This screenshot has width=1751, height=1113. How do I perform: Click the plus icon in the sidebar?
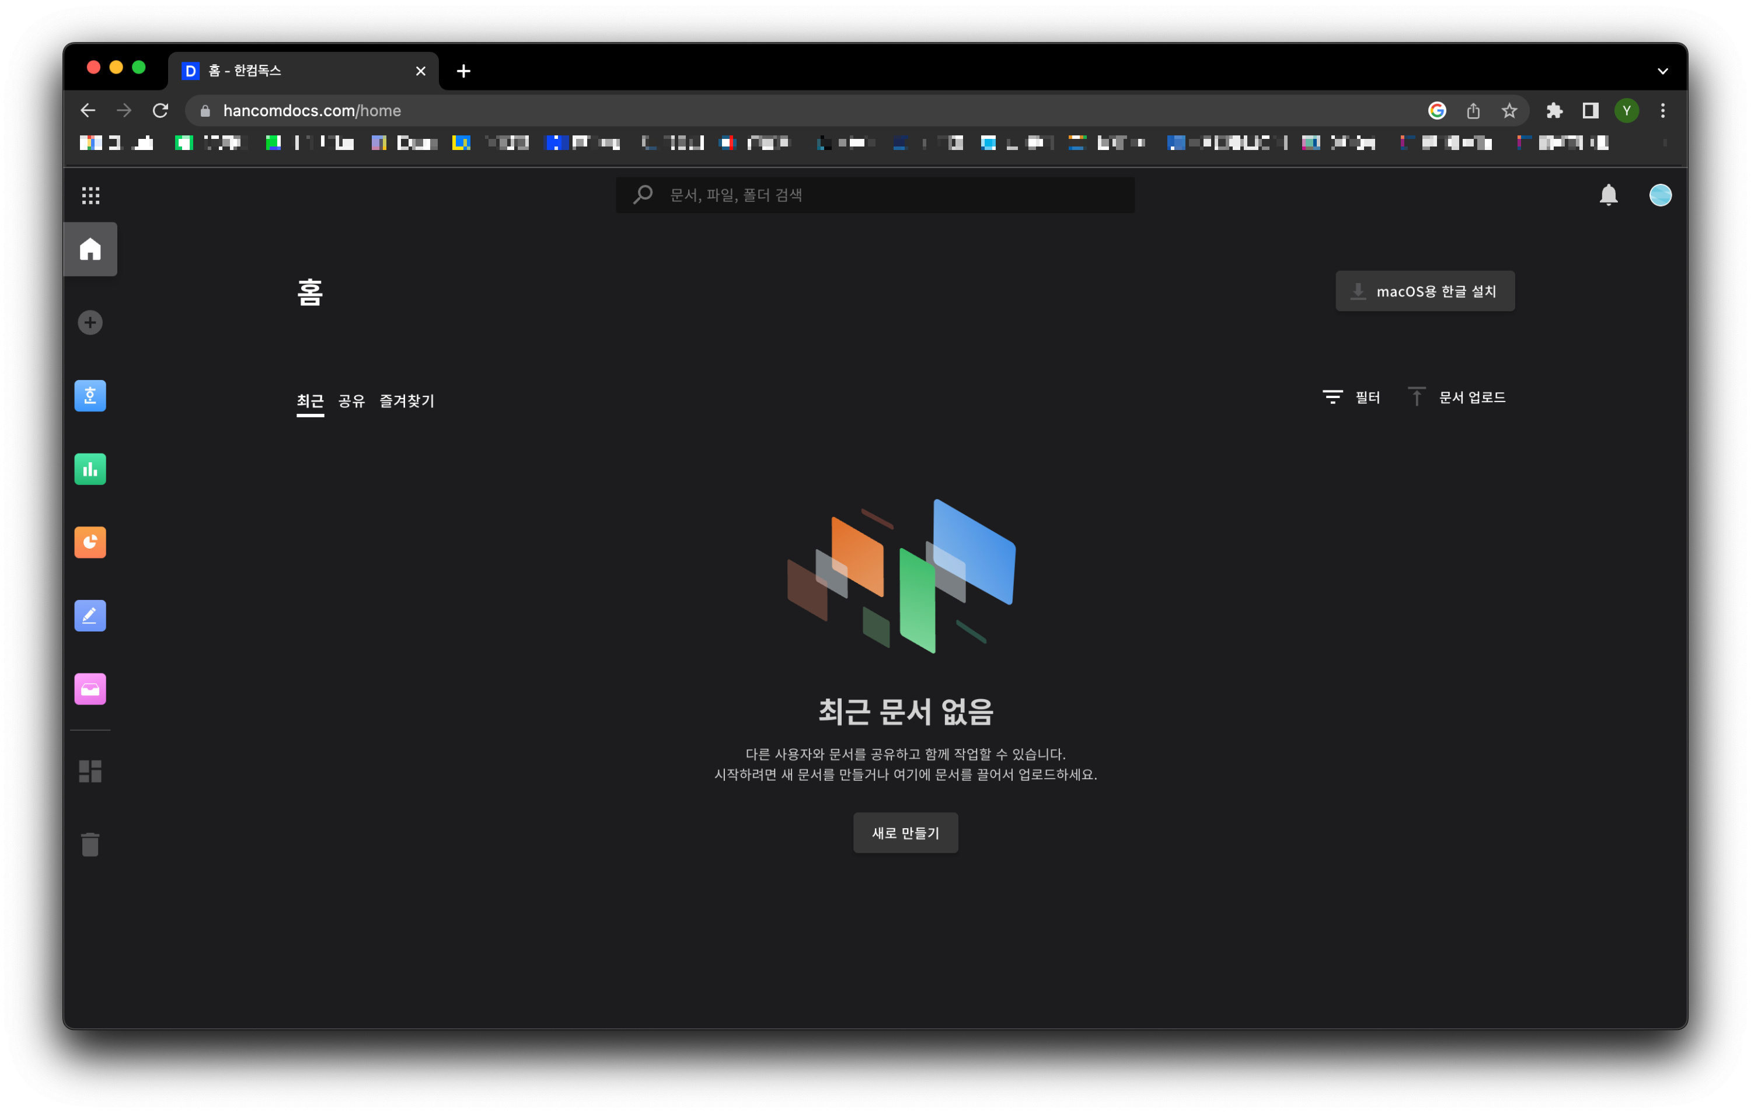[x=90, y=323]
